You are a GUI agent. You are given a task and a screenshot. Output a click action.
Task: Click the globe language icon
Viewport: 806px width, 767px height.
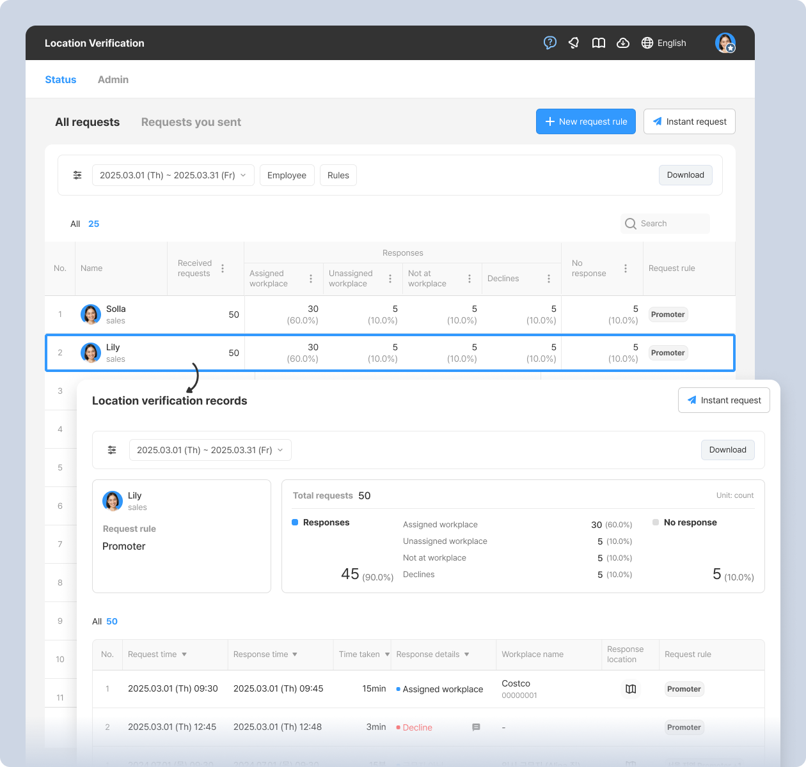coord(647,43)
